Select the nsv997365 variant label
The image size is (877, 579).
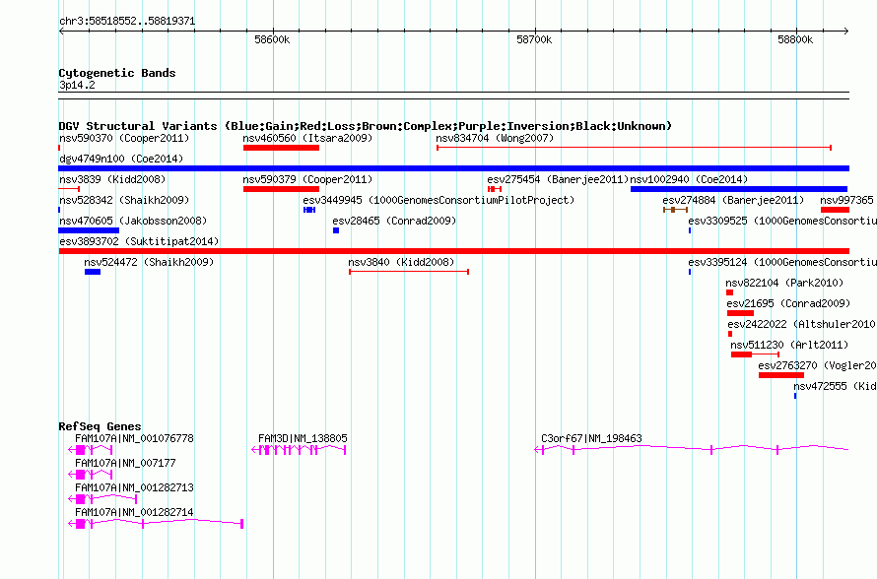pos(846,200)
